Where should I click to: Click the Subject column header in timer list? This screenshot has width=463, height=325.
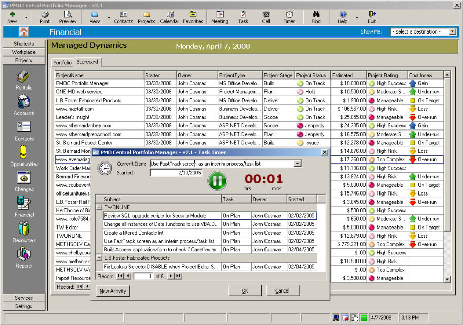[x=162, y=199]
